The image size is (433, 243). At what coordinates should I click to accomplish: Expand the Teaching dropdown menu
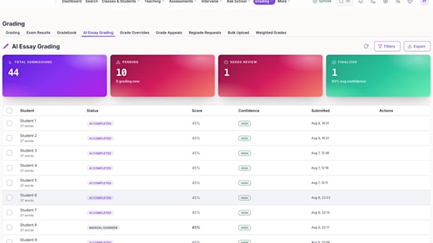[x=154, y=1]
